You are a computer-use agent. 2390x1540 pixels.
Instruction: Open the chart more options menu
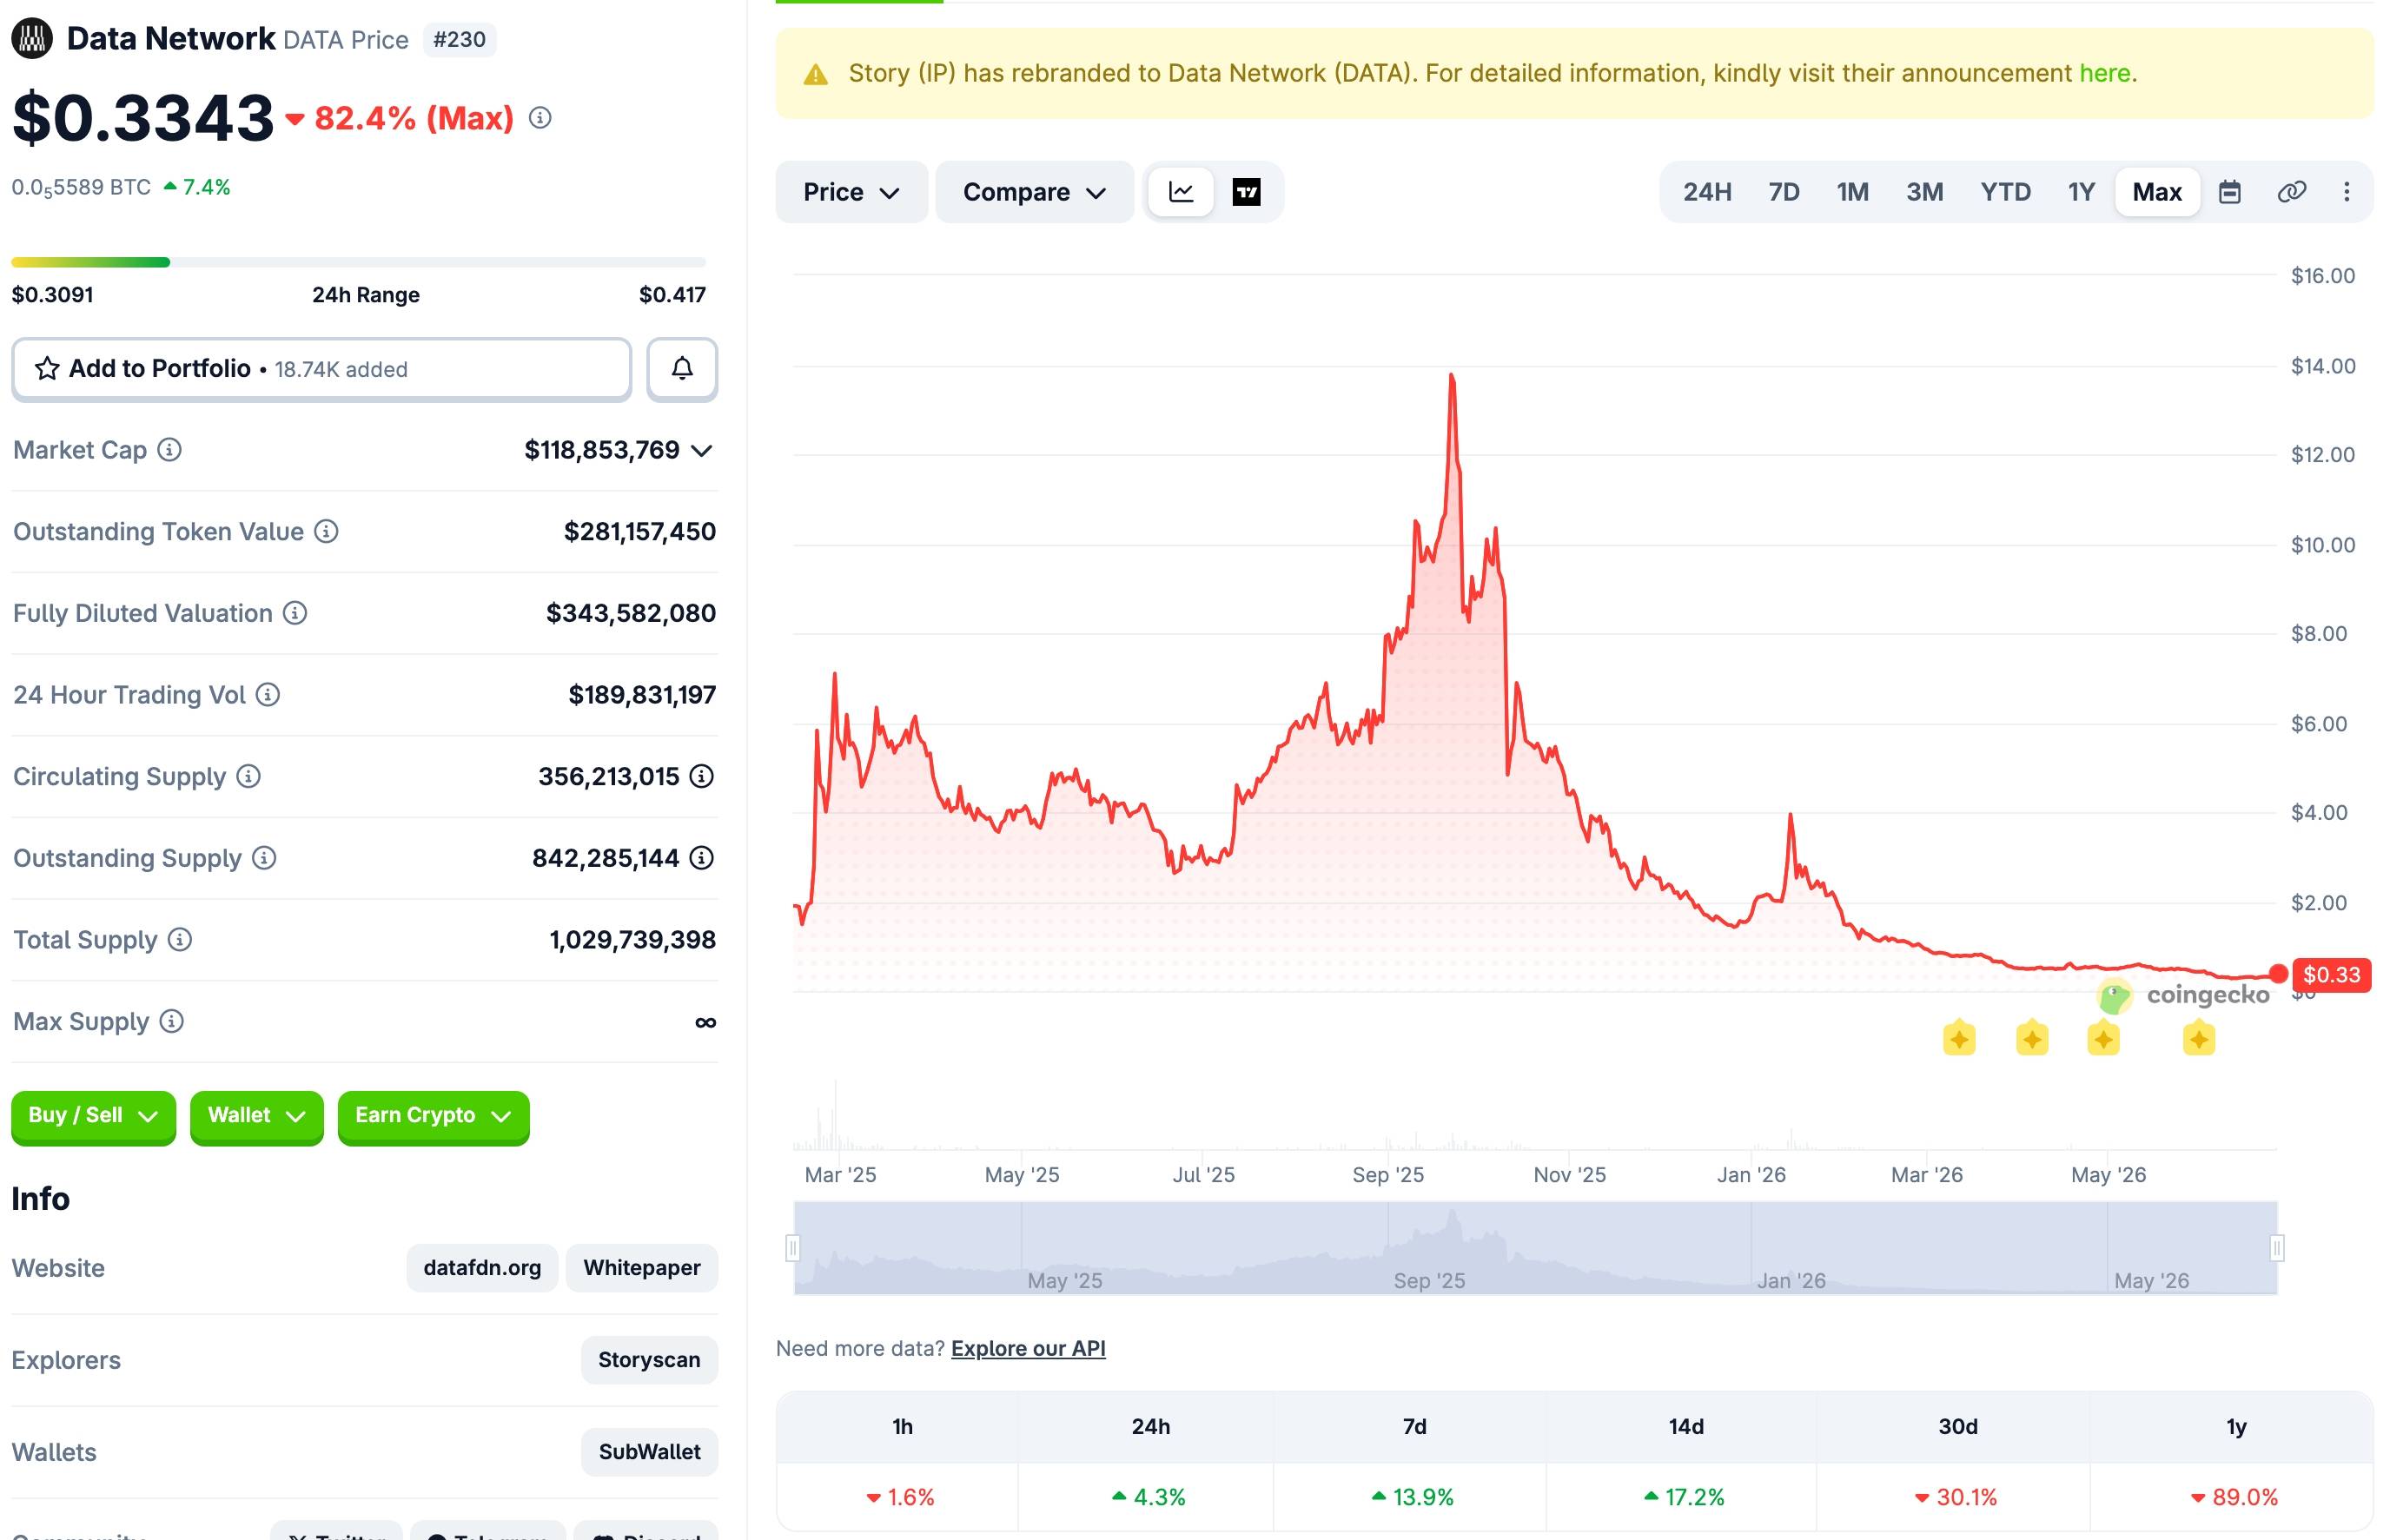pyautogui.click(x=2346, y=192)
